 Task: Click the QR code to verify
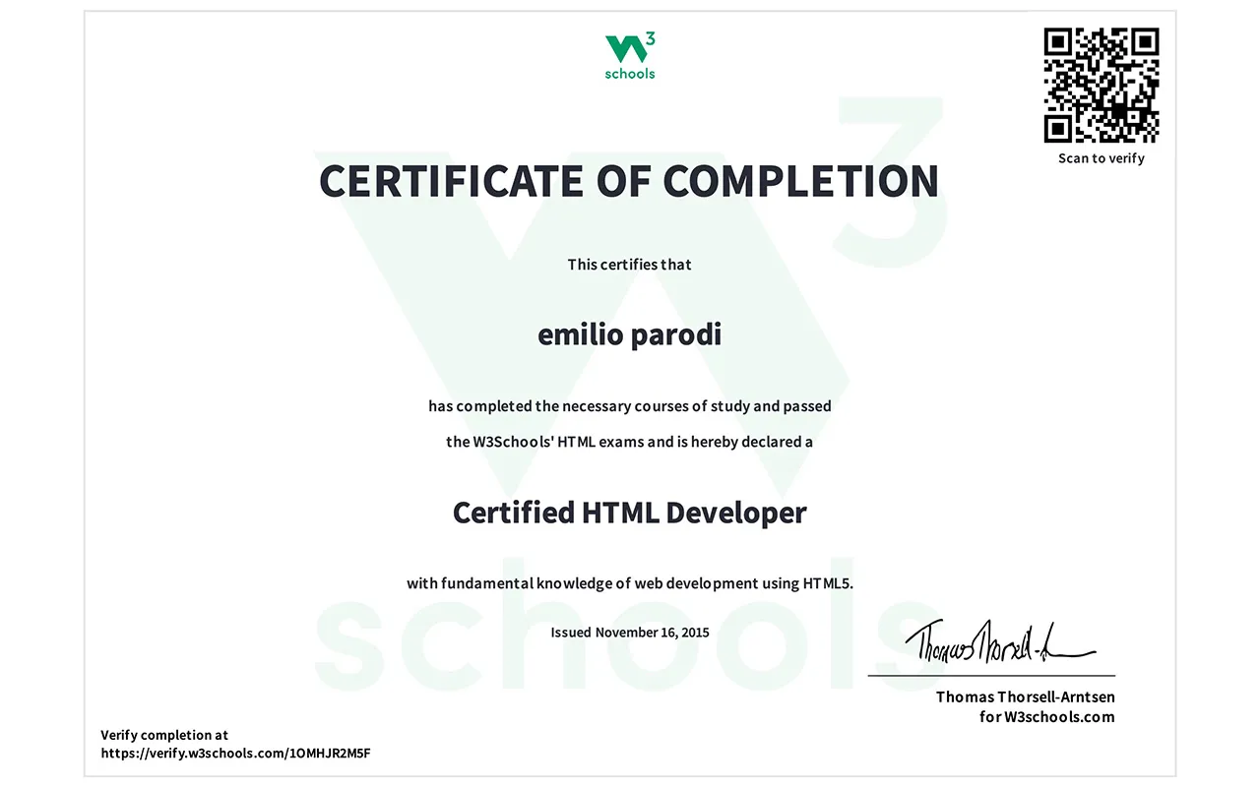[1102, 86]
